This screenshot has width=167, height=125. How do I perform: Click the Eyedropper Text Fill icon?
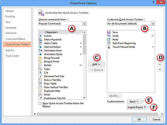tap(40, 98)
